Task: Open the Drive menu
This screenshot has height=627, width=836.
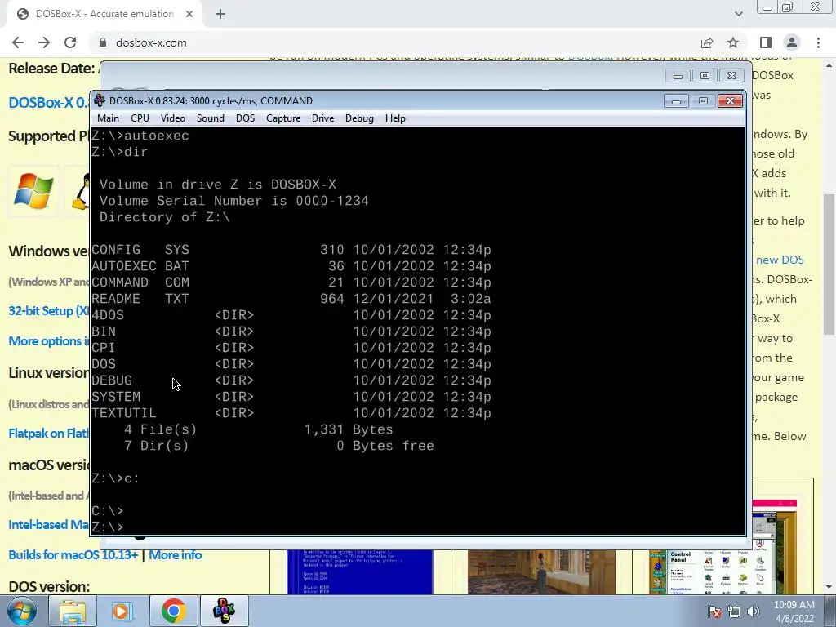Action: point(322,118)
